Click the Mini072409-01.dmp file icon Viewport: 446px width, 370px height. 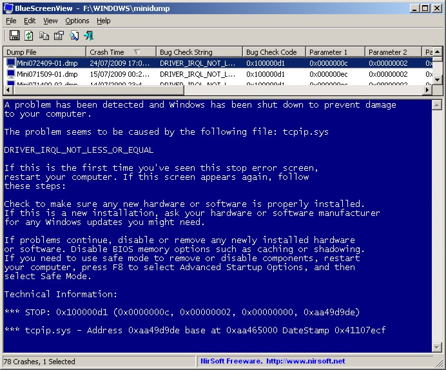point(11,63)
